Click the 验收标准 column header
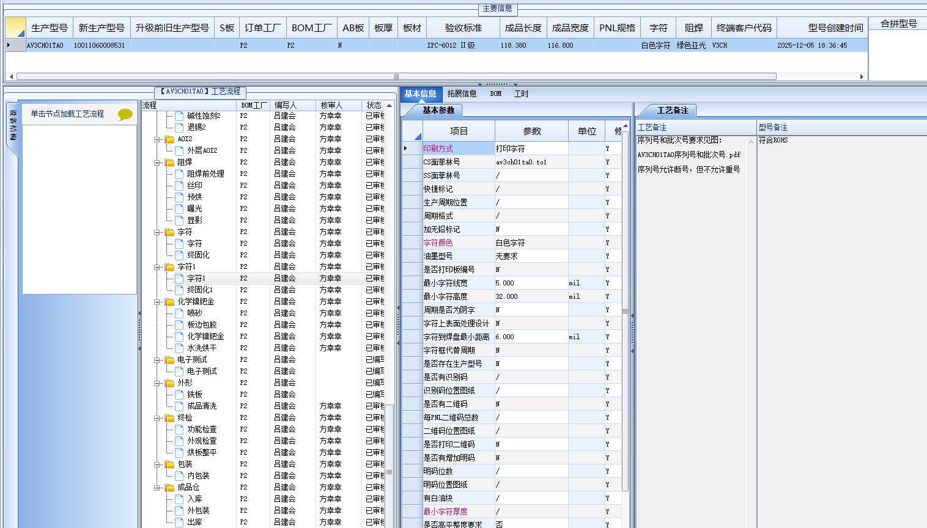Image resolution: width=927 pixels, height=528 pixels. coord(463,28)
